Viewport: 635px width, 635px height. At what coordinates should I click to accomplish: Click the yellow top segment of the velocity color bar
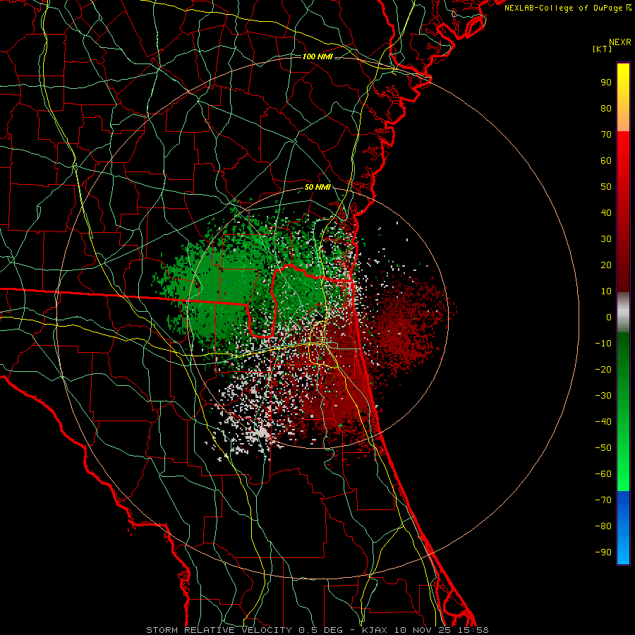(x=623, y=97)
